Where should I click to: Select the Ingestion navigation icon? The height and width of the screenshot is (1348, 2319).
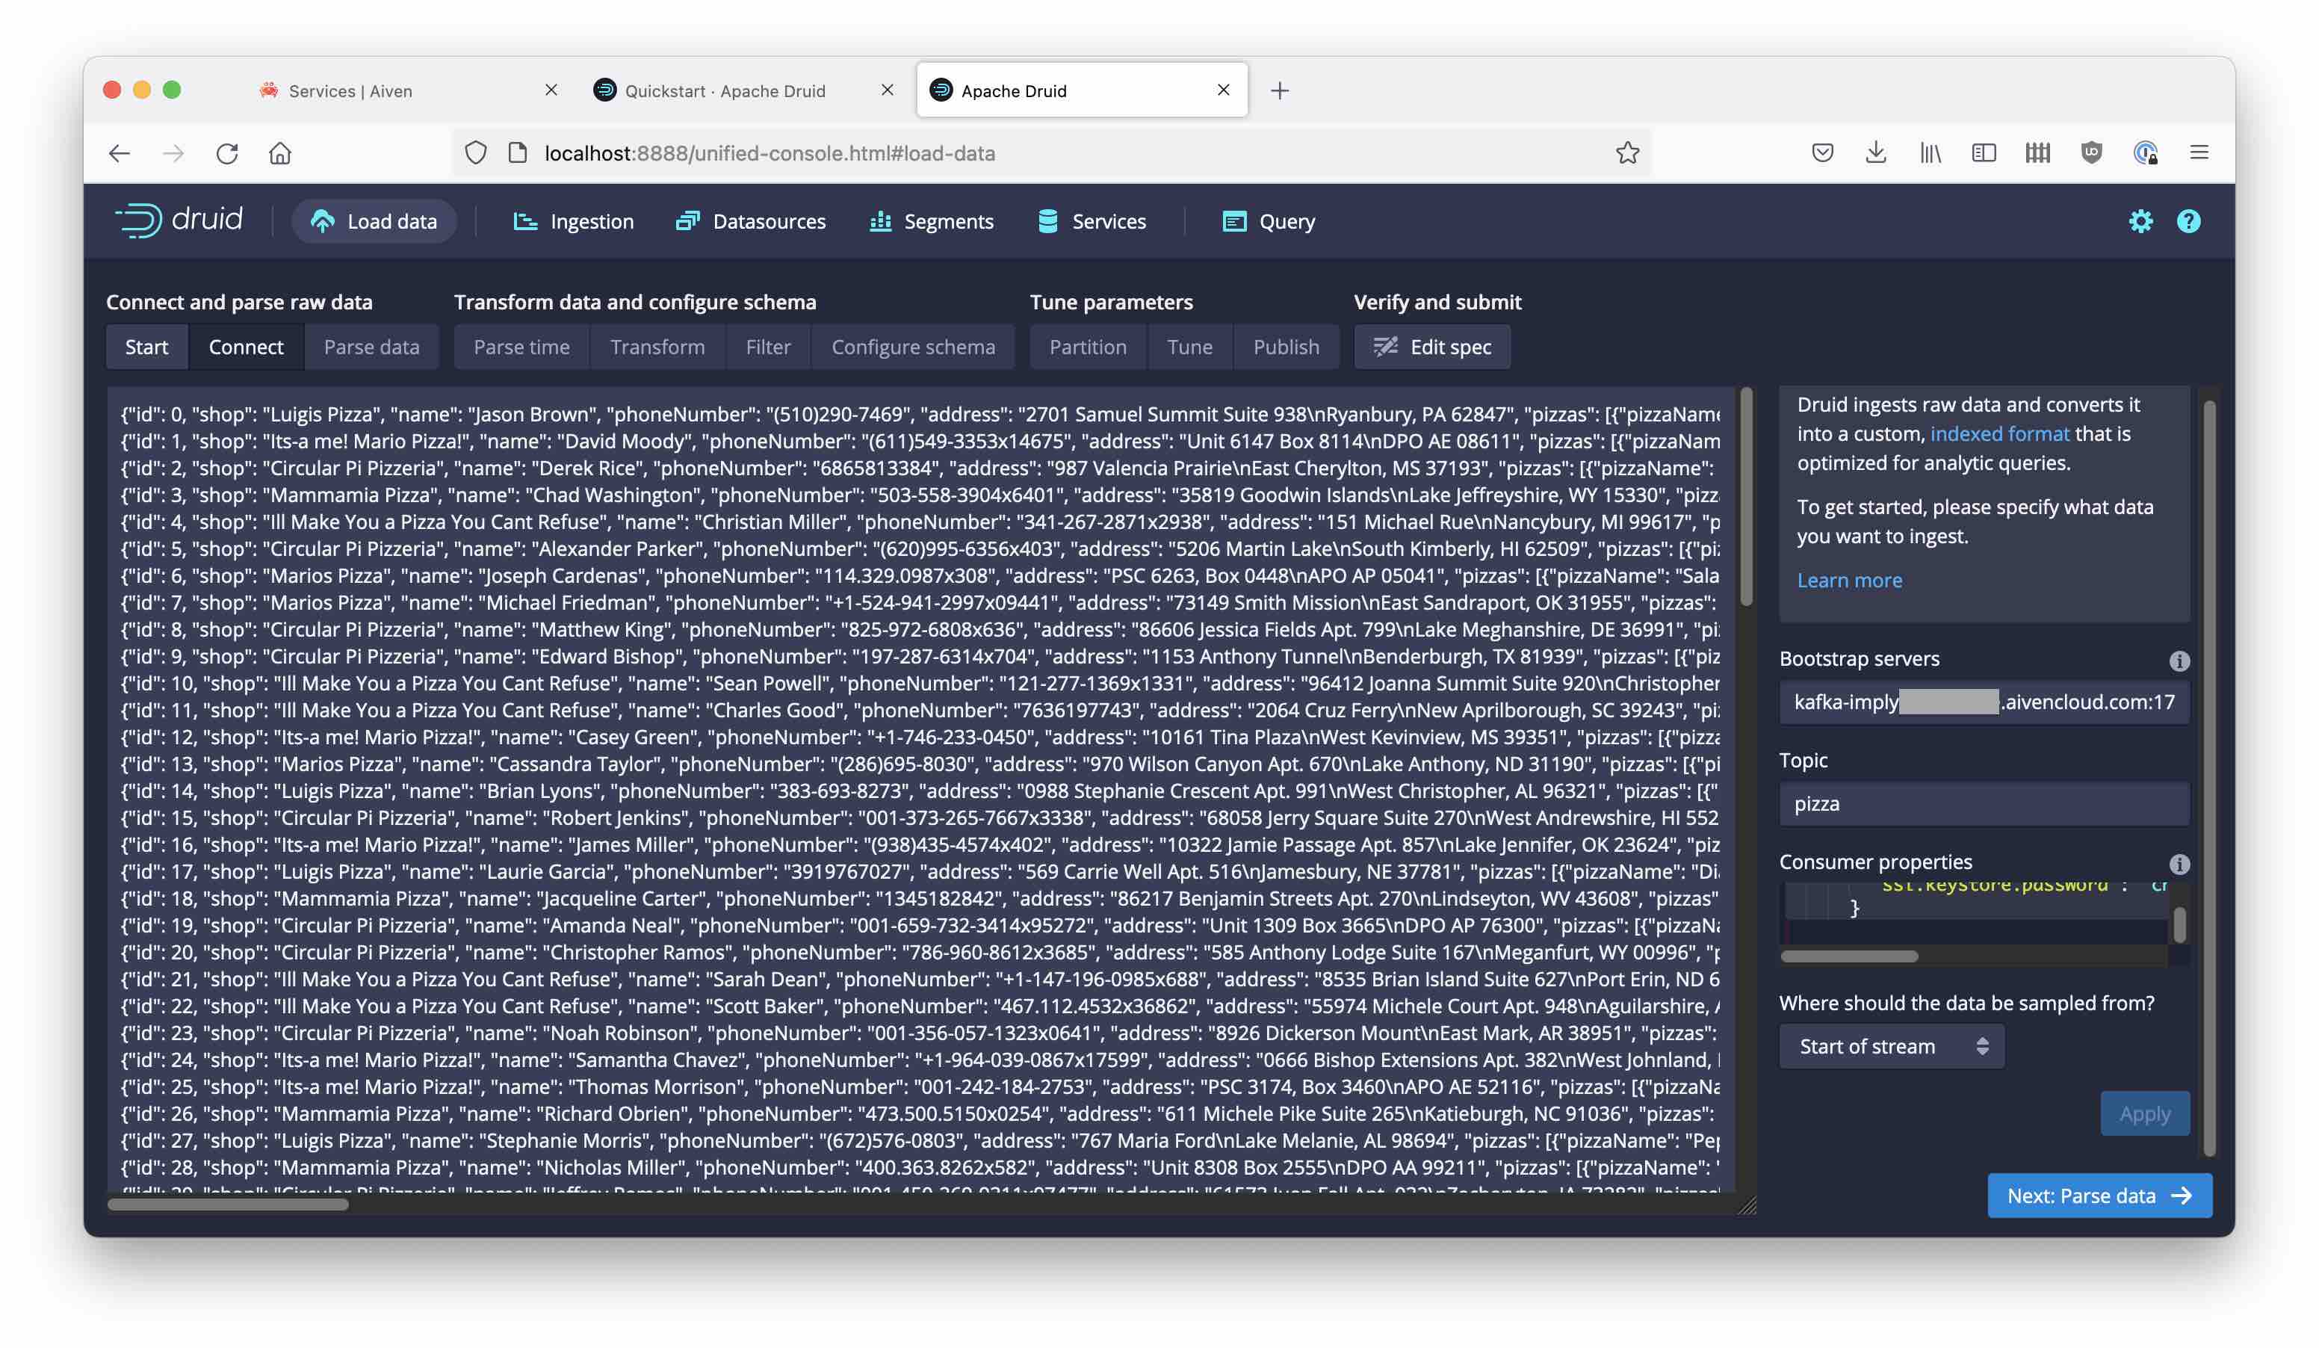[x=524, y=221]
